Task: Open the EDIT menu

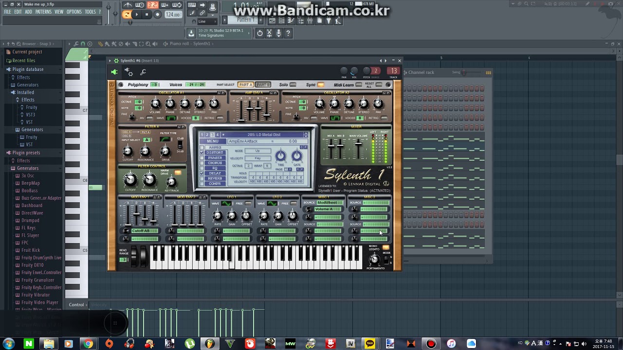Action: click(18, 12)
